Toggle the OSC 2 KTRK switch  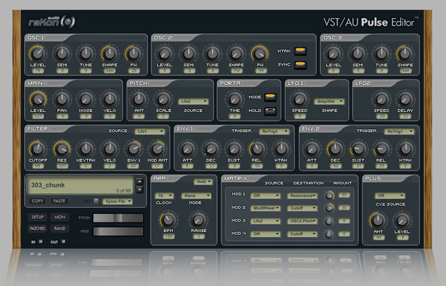pyautogui.click(x=300, y=51)
